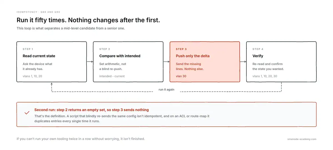
Task: Click the dashed arrowhead under Step 1
Action: (52, 84)
